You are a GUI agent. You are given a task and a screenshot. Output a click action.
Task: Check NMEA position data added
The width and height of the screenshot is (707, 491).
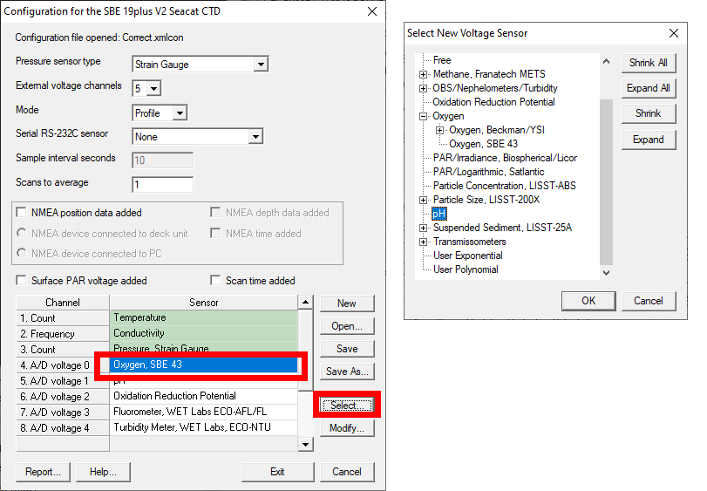pos(22,213)
